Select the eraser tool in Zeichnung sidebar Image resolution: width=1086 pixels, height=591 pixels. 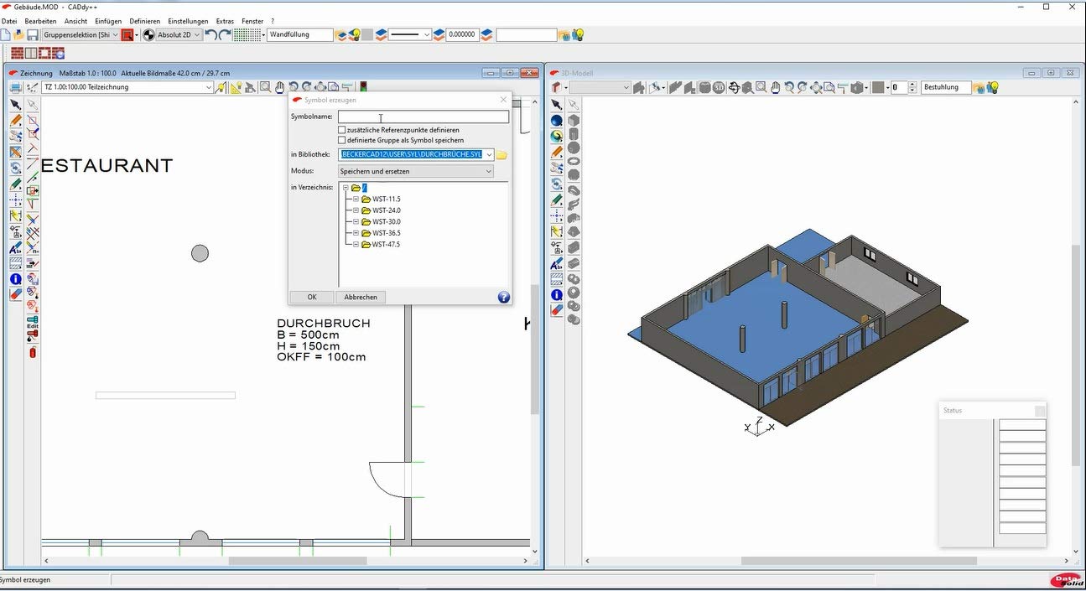pos(15,295)
